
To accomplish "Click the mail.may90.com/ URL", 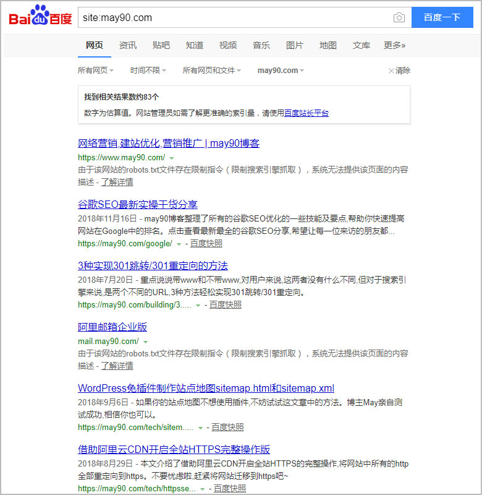I will pyautogui.click(x=108, y=342).
